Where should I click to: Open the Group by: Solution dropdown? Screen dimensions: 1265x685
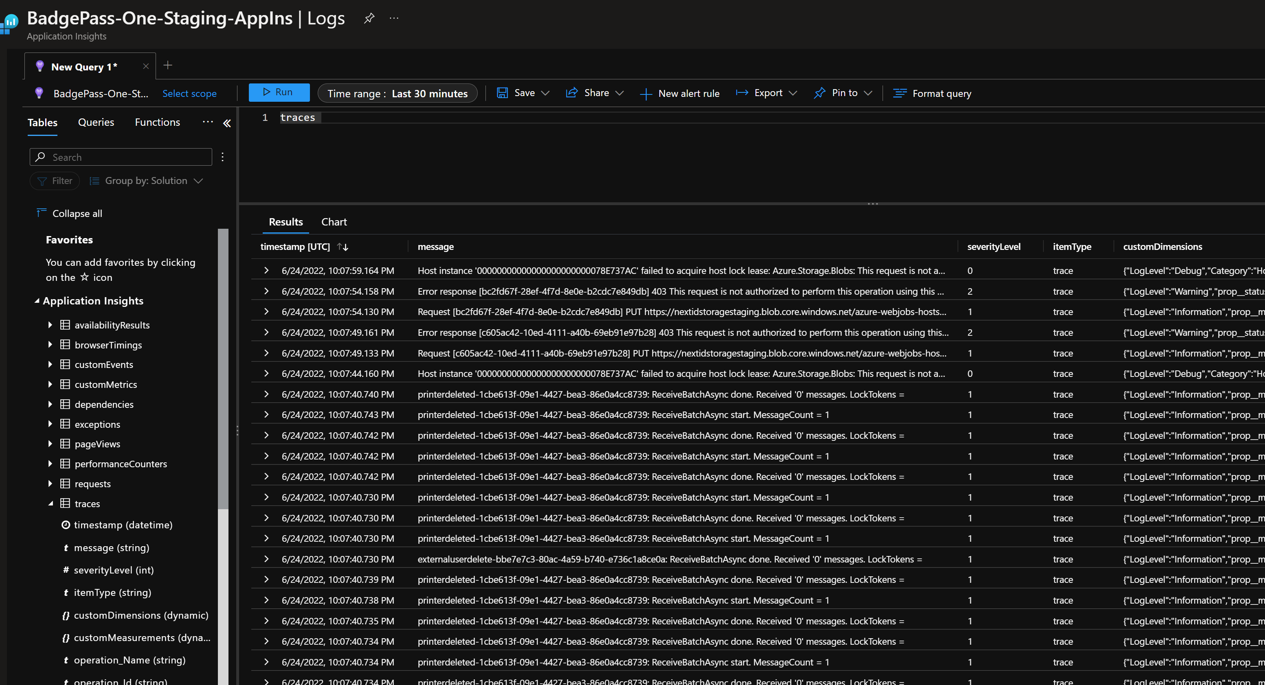coord(146,181)
